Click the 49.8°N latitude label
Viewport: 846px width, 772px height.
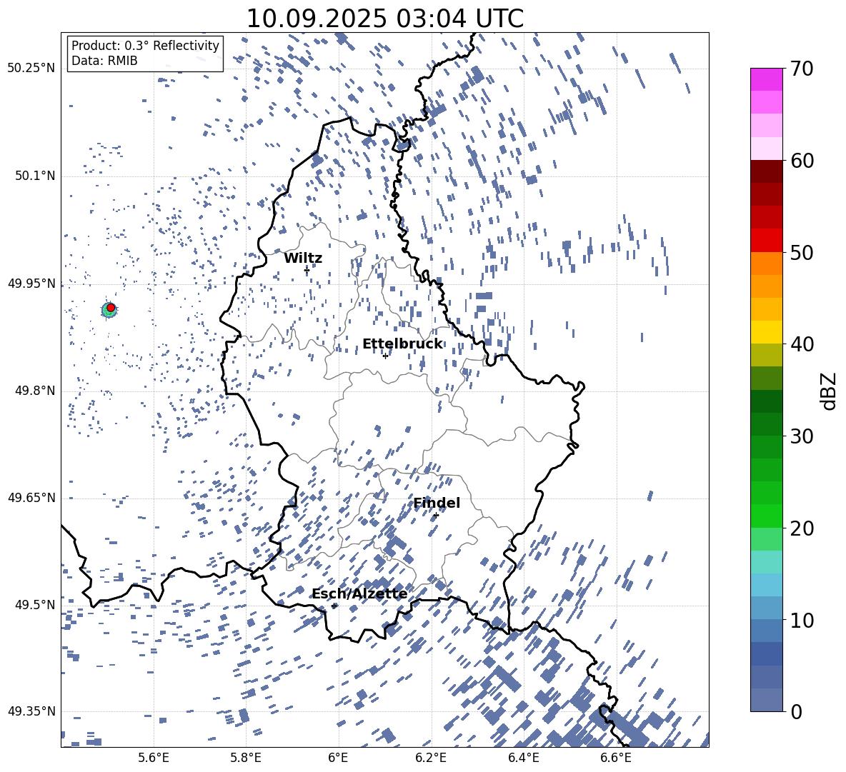(x=34, y=391)
